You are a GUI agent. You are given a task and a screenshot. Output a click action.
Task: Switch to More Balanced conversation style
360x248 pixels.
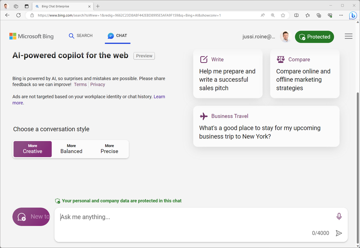[x=71, y=149]
